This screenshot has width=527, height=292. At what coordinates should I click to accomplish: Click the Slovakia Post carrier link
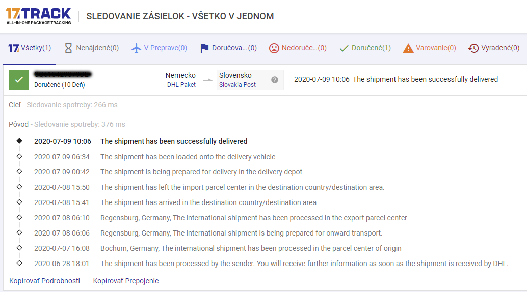point(238,85)
